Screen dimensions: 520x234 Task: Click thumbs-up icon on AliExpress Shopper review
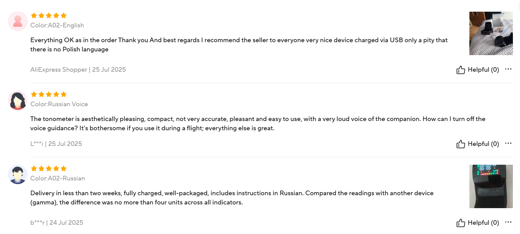coord(460,70)
